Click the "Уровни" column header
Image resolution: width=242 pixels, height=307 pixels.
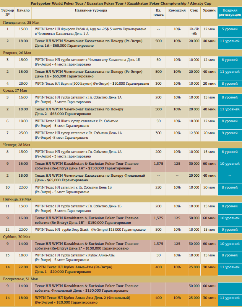[x=209, y=10]
